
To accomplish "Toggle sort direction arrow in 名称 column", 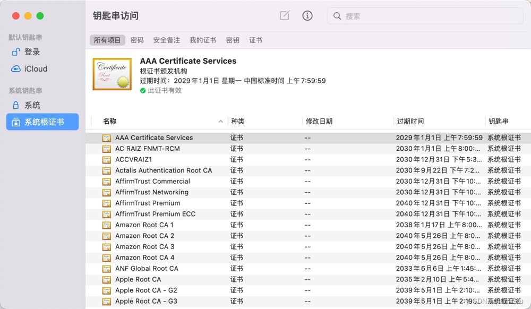I will 220,121.
